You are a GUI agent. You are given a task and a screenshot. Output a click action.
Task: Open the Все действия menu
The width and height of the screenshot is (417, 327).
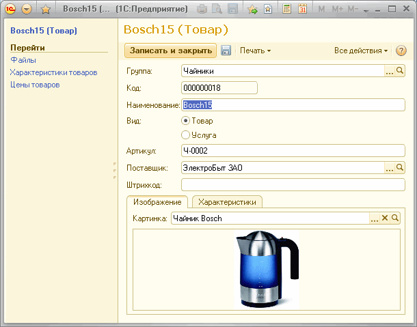click(x=361, y=51)
